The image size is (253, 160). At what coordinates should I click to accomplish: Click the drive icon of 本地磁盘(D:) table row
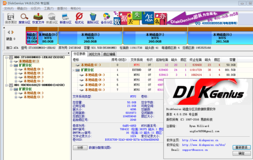[82, 75]
